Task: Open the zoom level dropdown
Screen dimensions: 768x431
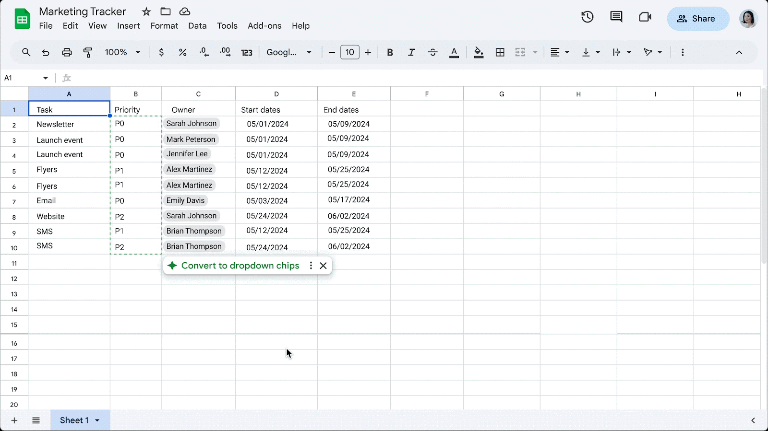Action: click(123, 52)
